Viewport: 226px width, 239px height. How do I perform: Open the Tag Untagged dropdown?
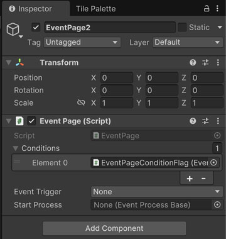coord(82,42)
